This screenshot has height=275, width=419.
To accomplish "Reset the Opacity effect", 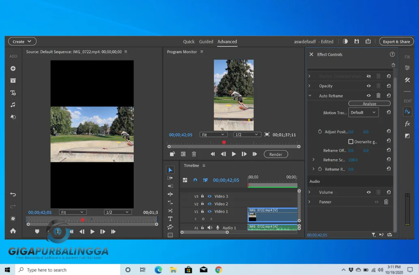I will click(x=389, y=86).
